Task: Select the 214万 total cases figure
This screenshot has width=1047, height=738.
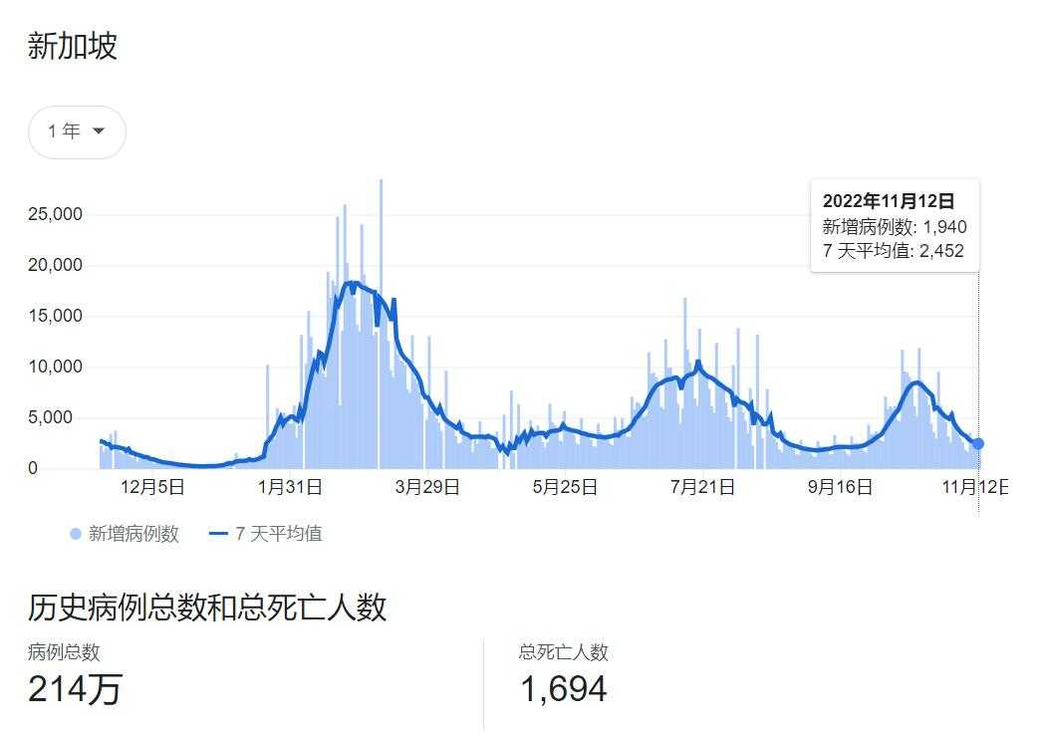Action: point(75,689)
